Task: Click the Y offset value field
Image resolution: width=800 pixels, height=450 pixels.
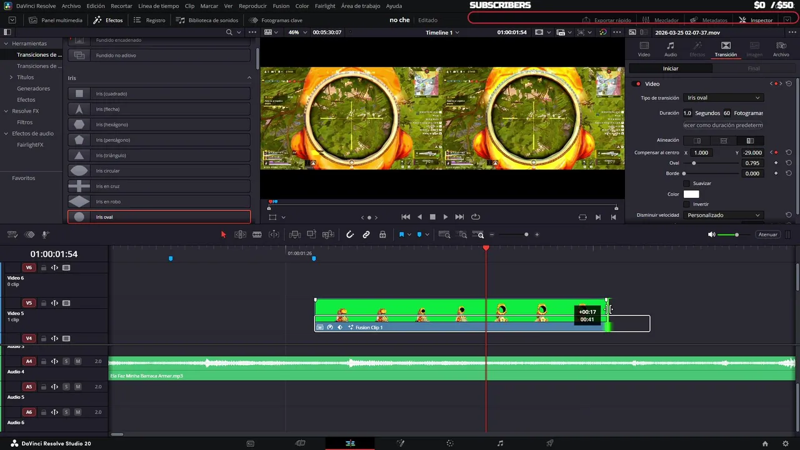Action: pyautogui.click(x=753, y=152)
